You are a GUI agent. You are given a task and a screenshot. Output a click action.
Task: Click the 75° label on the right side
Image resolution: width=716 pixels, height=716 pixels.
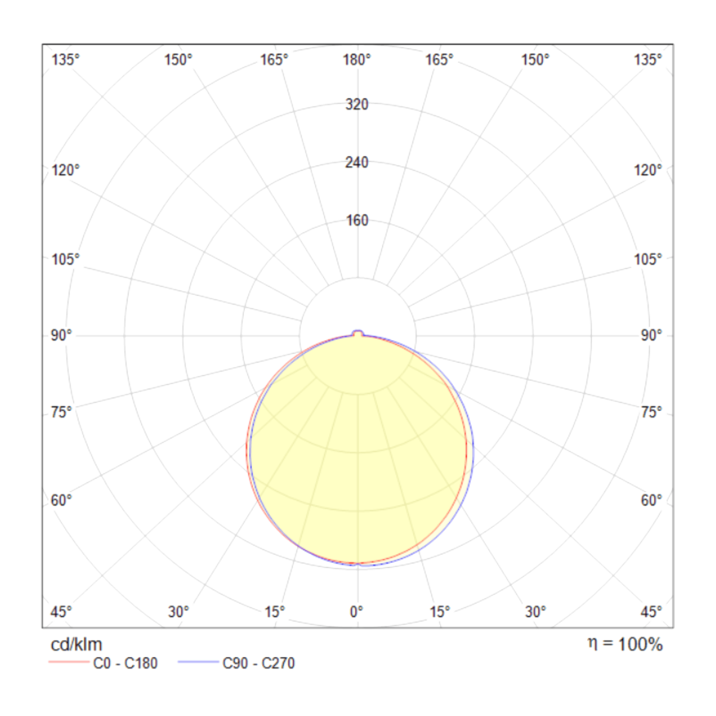click(652, 412)
